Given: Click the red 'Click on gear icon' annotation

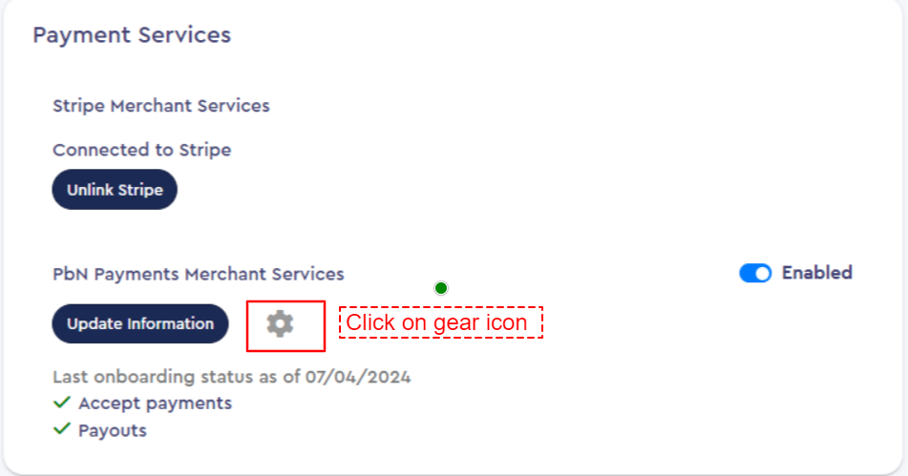Looking at the screenshot, I should [441, 322].
